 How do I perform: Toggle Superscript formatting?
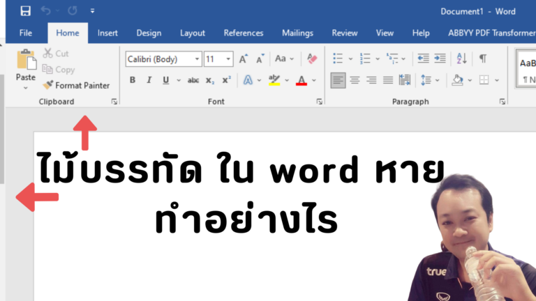click(x=226, y=80)
